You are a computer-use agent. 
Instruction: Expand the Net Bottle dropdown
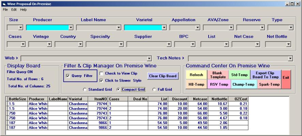tap(288, 45)
